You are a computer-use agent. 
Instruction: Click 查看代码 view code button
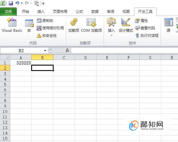point(145,28)
